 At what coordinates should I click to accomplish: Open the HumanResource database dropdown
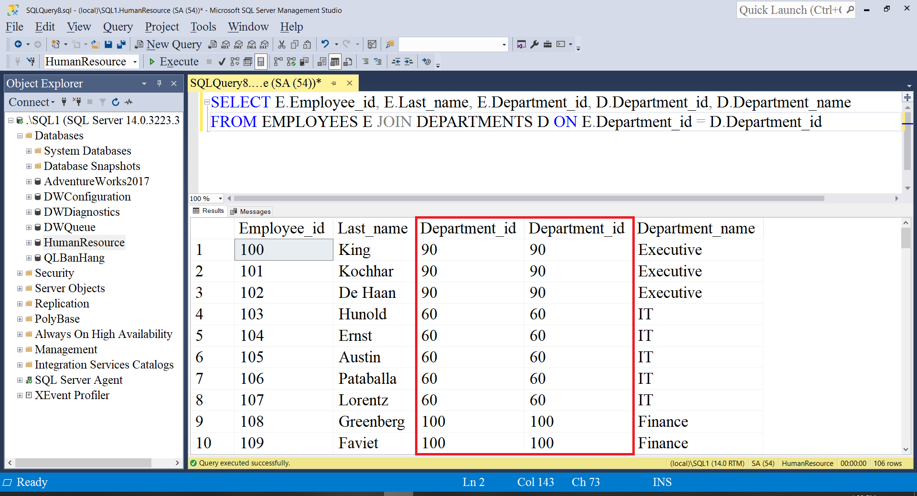135,62
